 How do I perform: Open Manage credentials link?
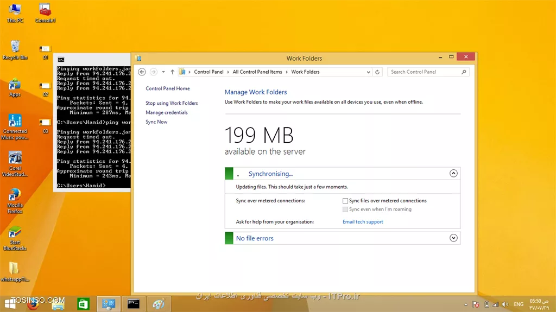pyautogui.click(x=166, y=112)
